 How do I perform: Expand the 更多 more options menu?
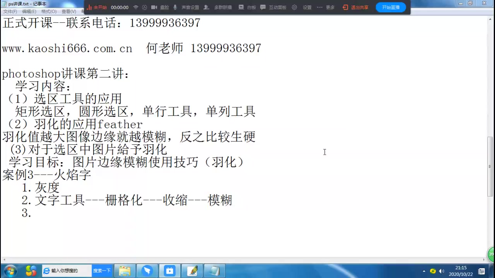tap(326, 7)
